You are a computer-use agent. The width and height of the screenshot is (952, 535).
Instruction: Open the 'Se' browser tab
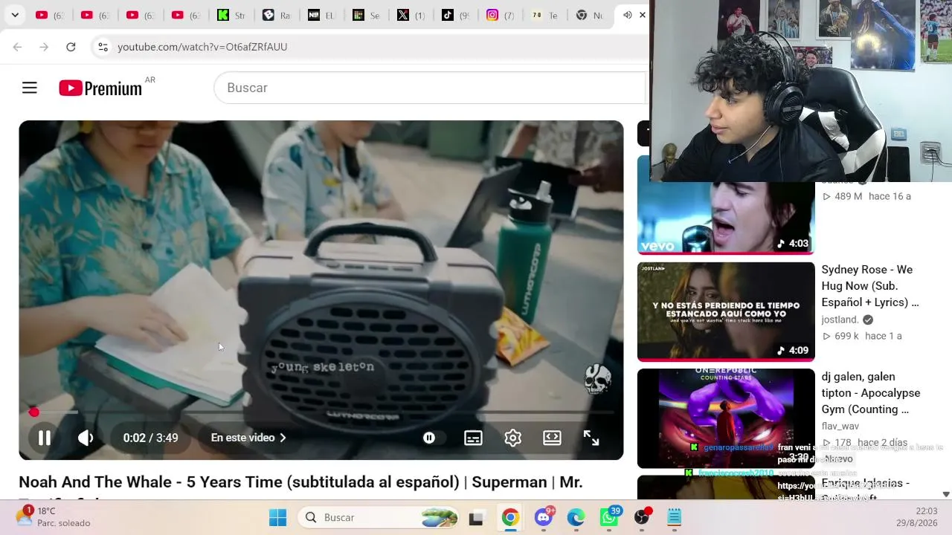366,15
